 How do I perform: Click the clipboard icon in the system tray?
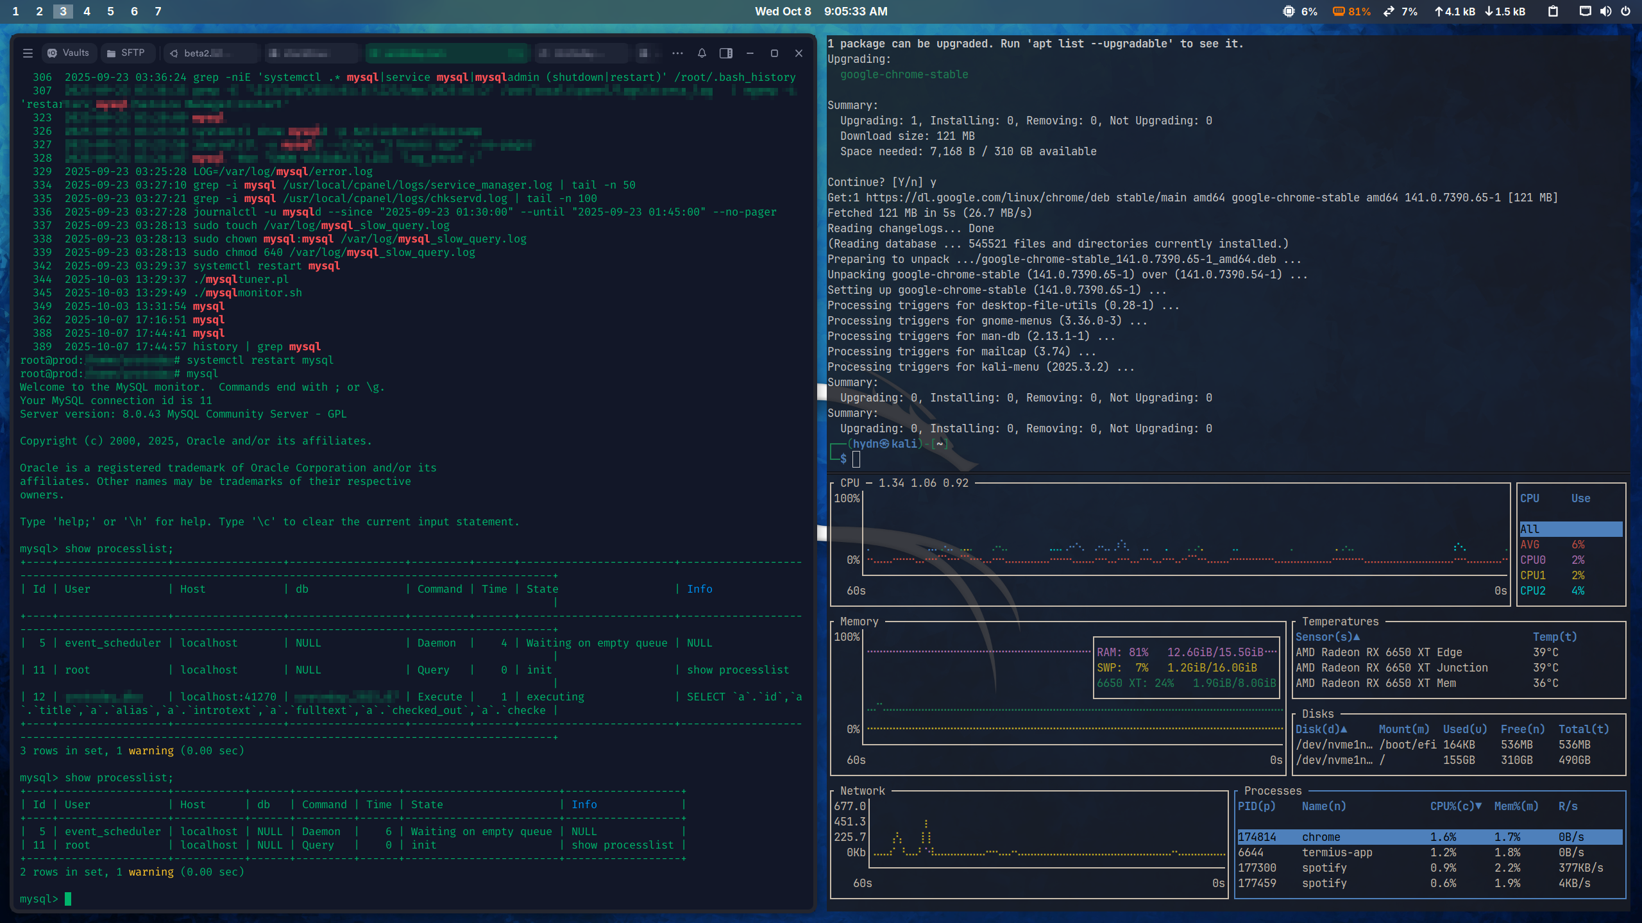tap(1553, 11)
